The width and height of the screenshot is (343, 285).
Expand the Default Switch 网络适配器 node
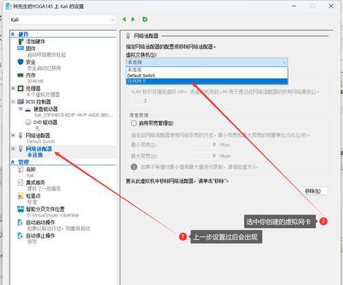point(13,135)
